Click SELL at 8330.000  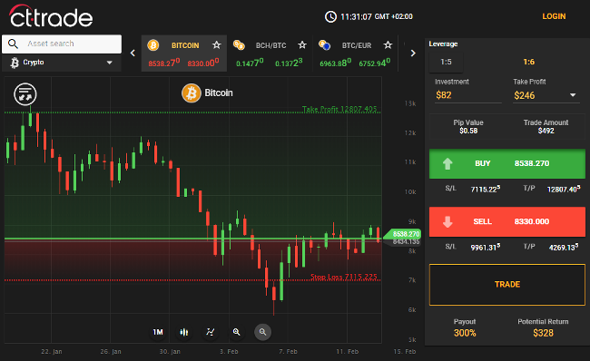click(507, 221)
